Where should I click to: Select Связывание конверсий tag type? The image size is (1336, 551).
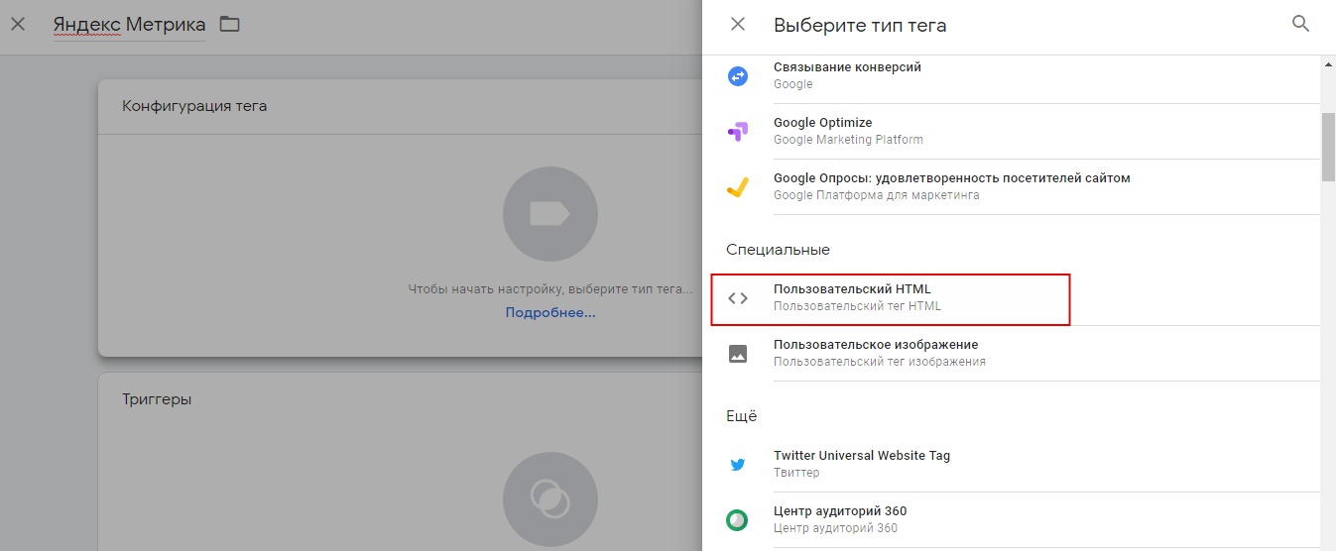click(x=1023, y=75)
